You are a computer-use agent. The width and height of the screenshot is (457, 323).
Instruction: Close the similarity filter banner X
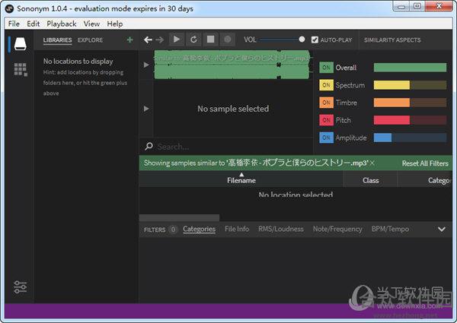click(x=372, y=163)
